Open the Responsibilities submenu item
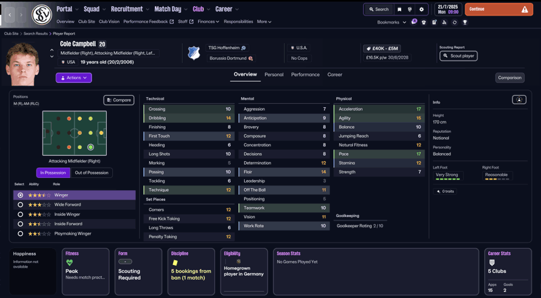541x298 pixels. 239,22
